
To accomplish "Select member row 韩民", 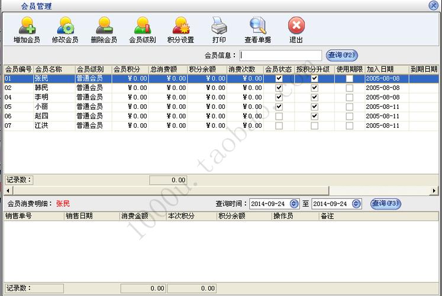I will point(221,88).
